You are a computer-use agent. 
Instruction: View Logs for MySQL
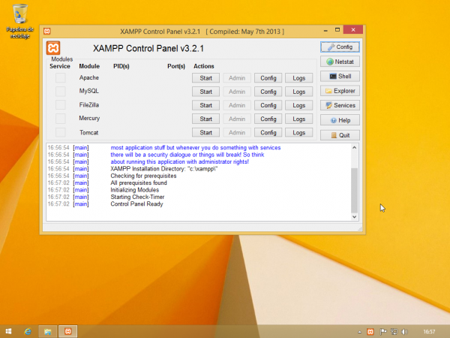pyautogui.click(x=298, y=92)
